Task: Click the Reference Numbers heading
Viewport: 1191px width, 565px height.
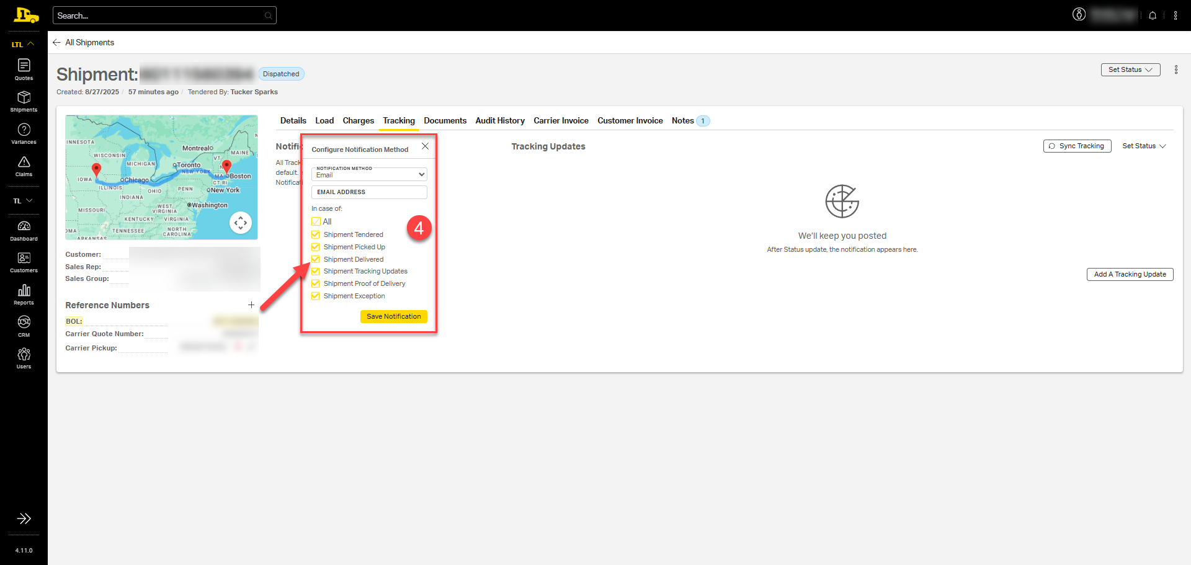Action: coord(107,305)
